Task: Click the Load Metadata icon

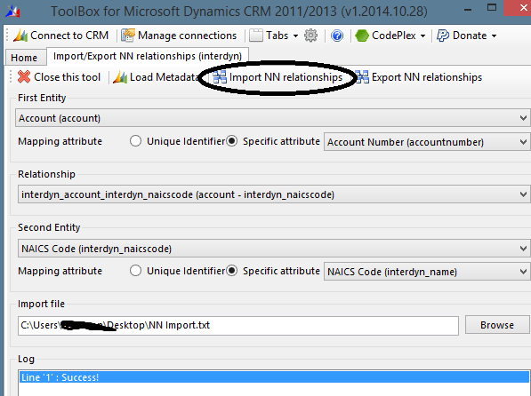Action: [120, 77]
